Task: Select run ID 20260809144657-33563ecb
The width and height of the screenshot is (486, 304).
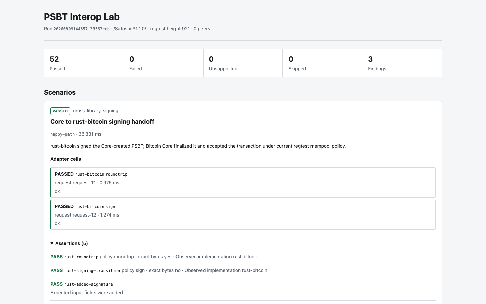Action: point(81,29)
